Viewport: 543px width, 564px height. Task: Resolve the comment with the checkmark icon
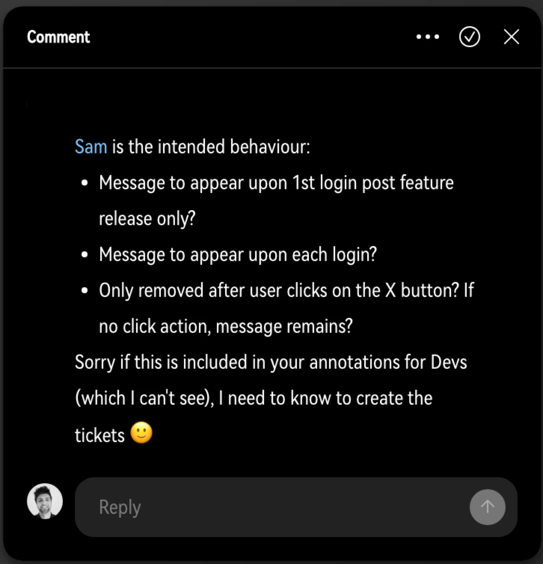[469, 37]
